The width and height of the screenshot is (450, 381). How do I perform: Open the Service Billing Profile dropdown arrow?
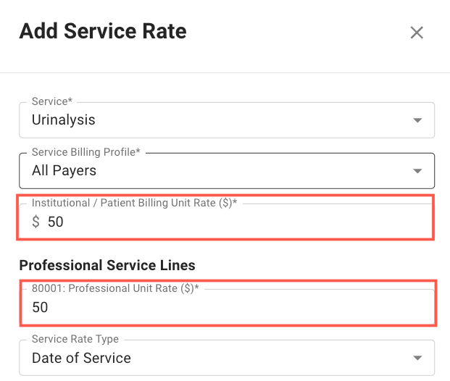tap(417, 171)
